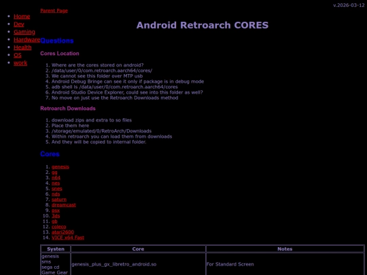Click the version date v.2026-03-12
Image resolution: width=367 pixels, height=275 pixels.
point(349,5)
